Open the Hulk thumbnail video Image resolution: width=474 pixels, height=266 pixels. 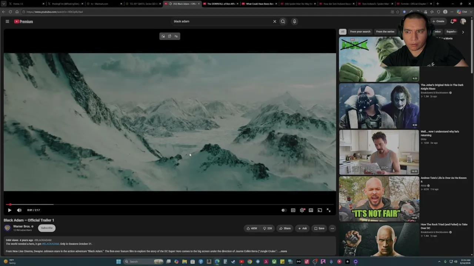[x=379, y=59]
